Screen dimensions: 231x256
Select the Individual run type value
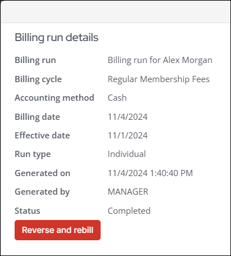127,154
